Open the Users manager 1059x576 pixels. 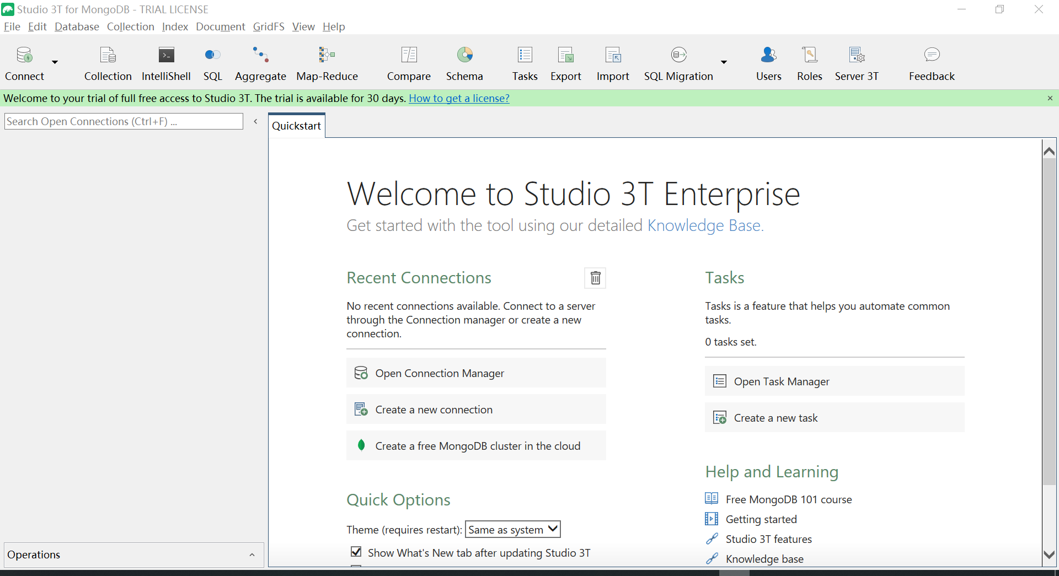coord(768,63)
